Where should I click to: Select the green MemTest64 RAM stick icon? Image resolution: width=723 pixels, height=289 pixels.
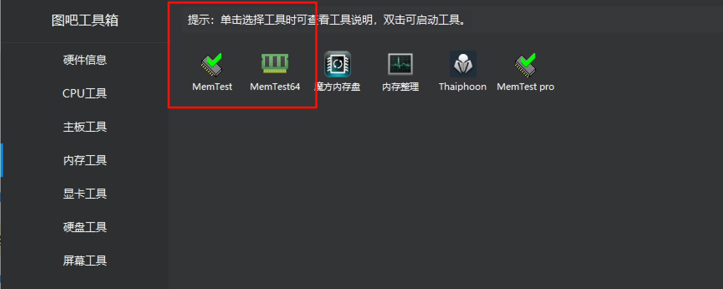pyautogui.click(x=275, y=63)
